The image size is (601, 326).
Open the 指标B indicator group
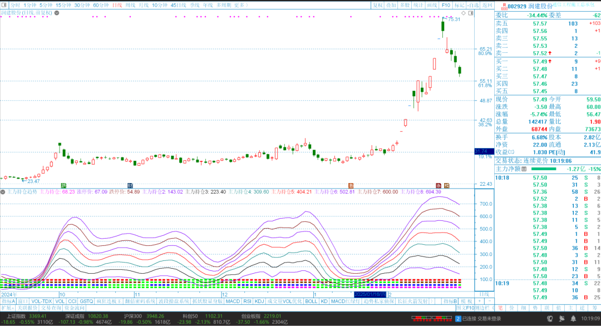click(450, 302)
